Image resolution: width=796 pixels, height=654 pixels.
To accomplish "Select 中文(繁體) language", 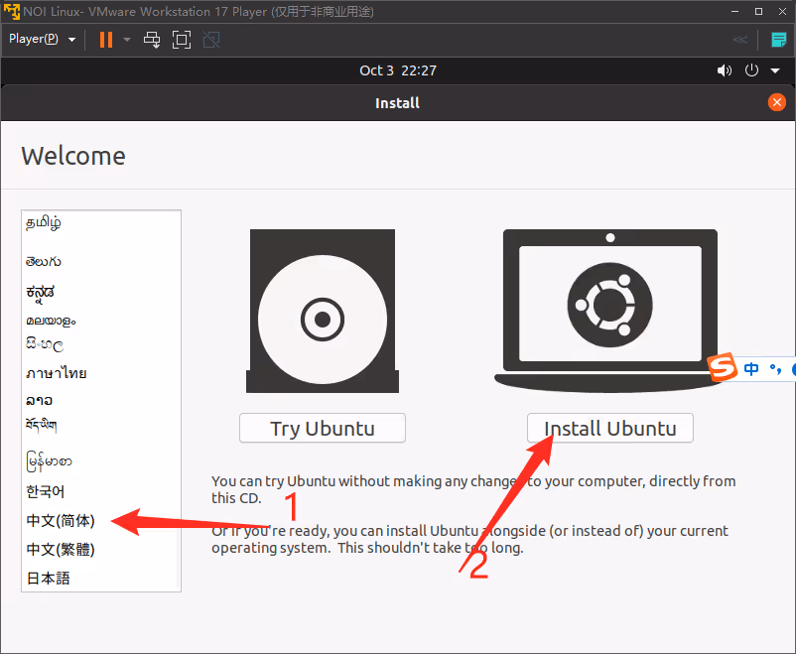I will 61,550.
